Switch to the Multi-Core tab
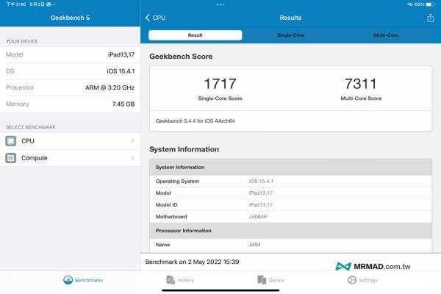Viewport: 441px width, 294px height. pos(386,35)
